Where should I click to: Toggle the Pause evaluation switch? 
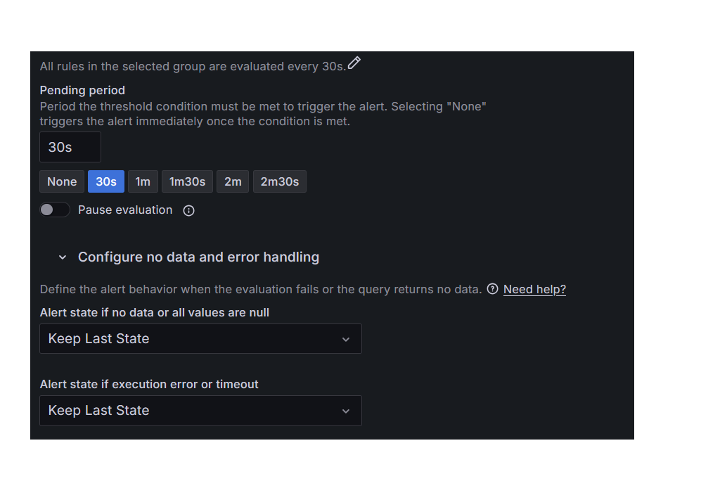pos(55,210)
